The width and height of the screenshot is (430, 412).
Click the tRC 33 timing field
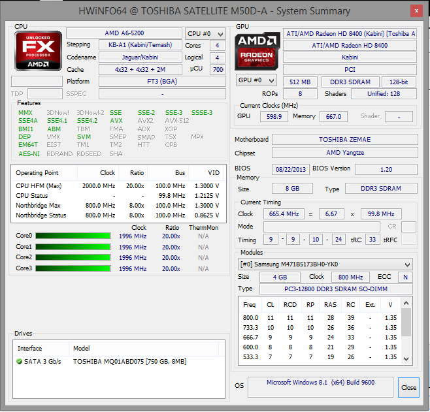click(x=372, y=240)
